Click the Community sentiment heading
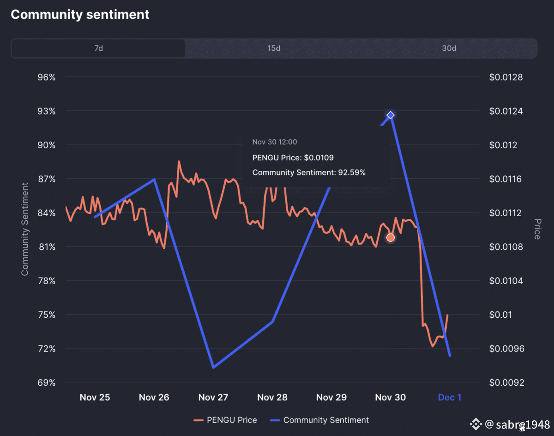The width and height of the screenshot is (554, 436). pyautogui.click(x=80, y=15)
